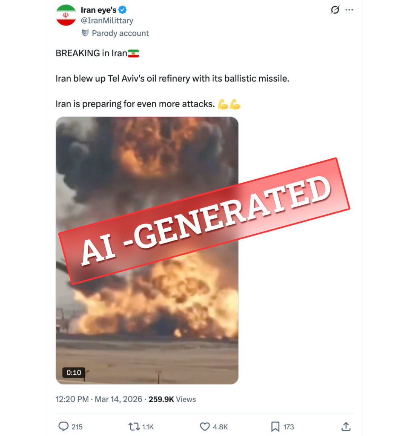This screenshot has height=436, width=410.
Task: Click the 215 replies count
Action: coord(77,427)
